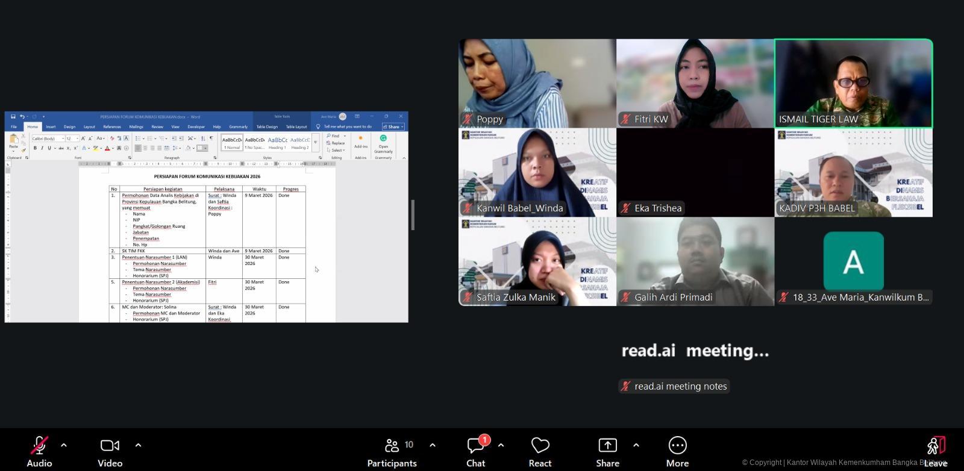This screenshot has width=964, height=471.
Task: Toggle Bold formatting in the Word ribbon
Action: [35, 148]
